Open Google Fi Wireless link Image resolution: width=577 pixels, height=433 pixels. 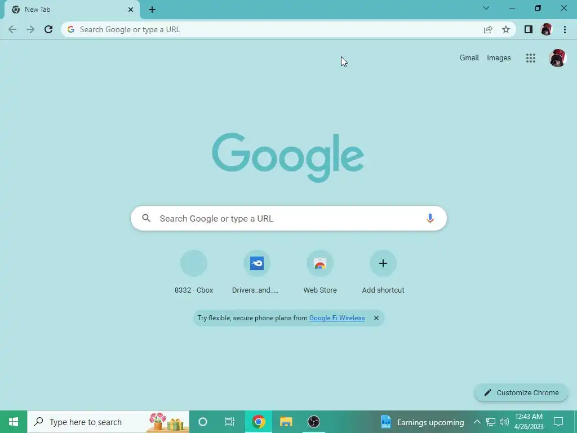(337, 318)
